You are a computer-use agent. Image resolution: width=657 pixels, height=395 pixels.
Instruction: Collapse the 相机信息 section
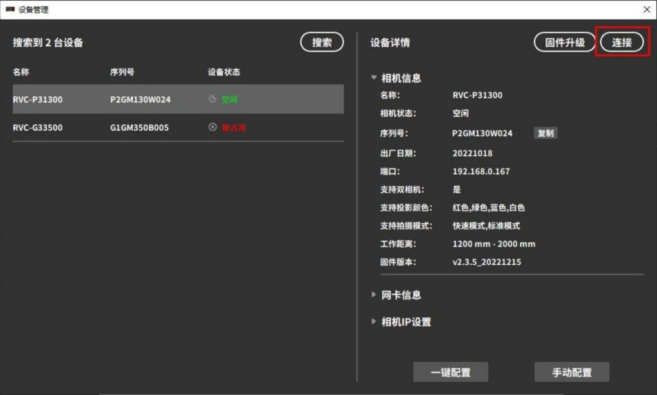tap(374, 78)
